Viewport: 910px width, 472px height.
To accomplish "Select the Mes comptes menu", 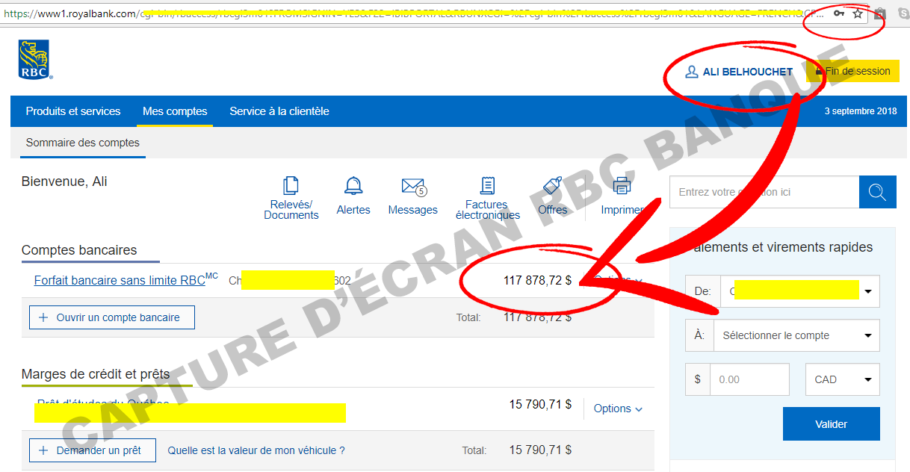I will (175, 111).
